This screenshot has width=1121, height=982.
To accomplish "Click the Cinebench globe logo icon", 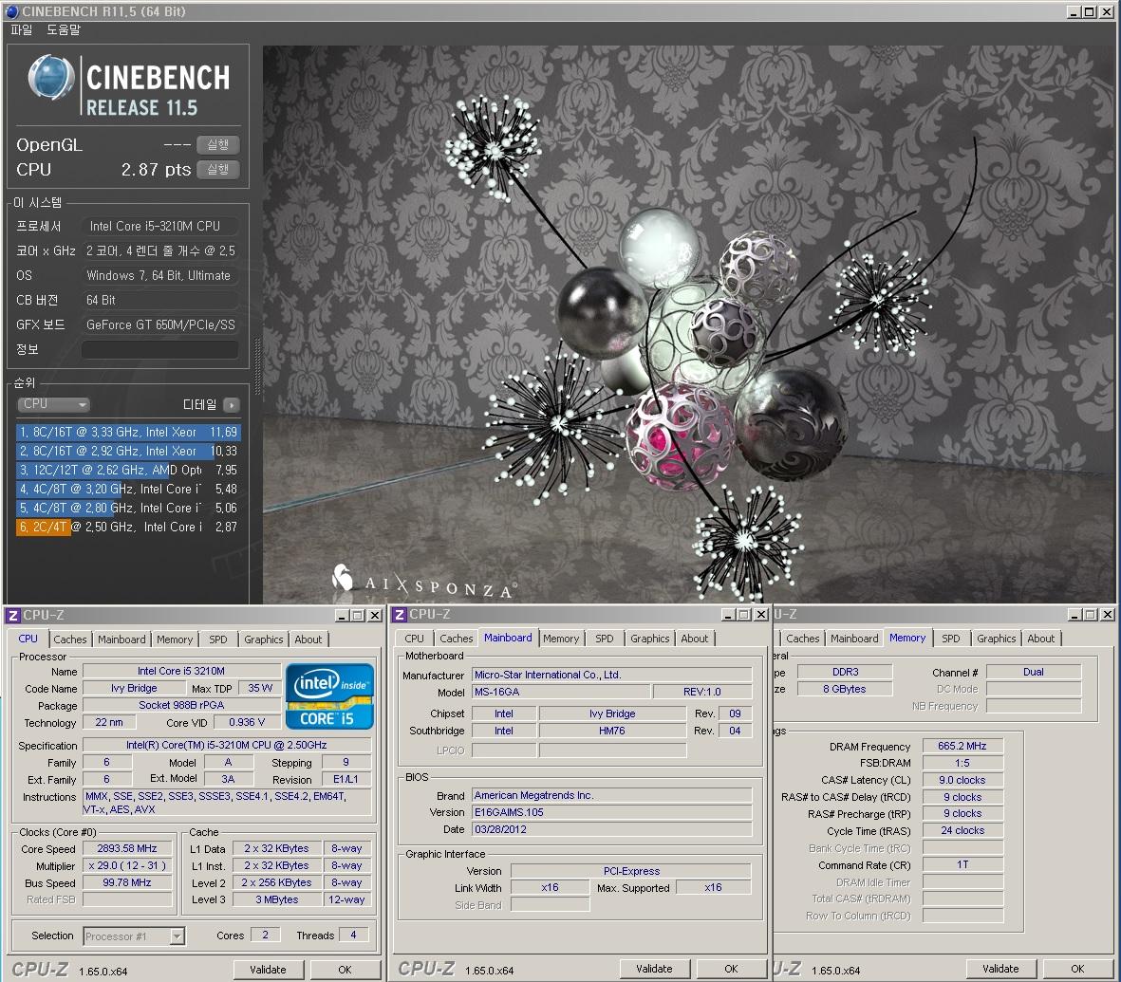I will [x=51, y=77].
